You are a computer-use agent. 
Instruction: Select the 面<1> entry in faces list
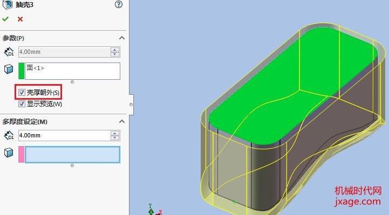point(35,67)
